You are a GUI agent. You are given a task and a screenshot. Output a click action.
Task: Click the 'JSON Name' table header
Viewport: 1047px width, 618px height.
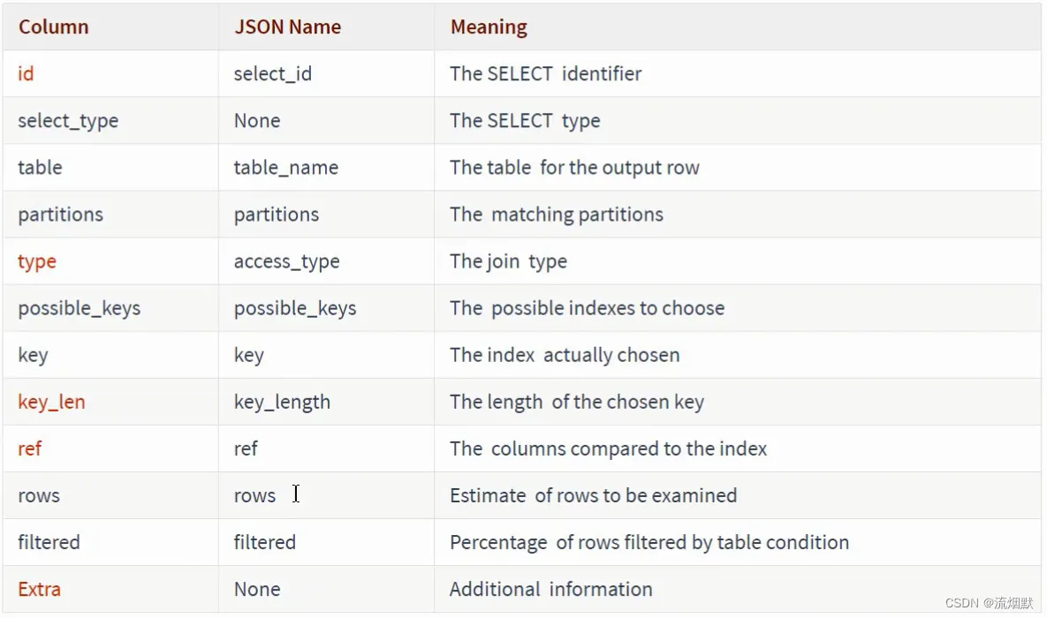click(x=287, y=27)
